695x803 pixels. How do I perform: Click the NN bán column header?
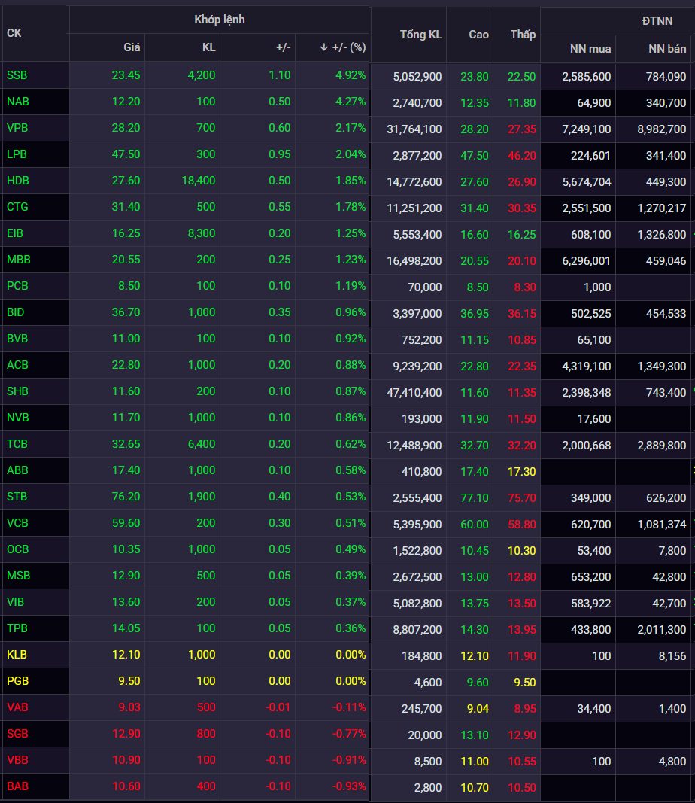(667, 49)
